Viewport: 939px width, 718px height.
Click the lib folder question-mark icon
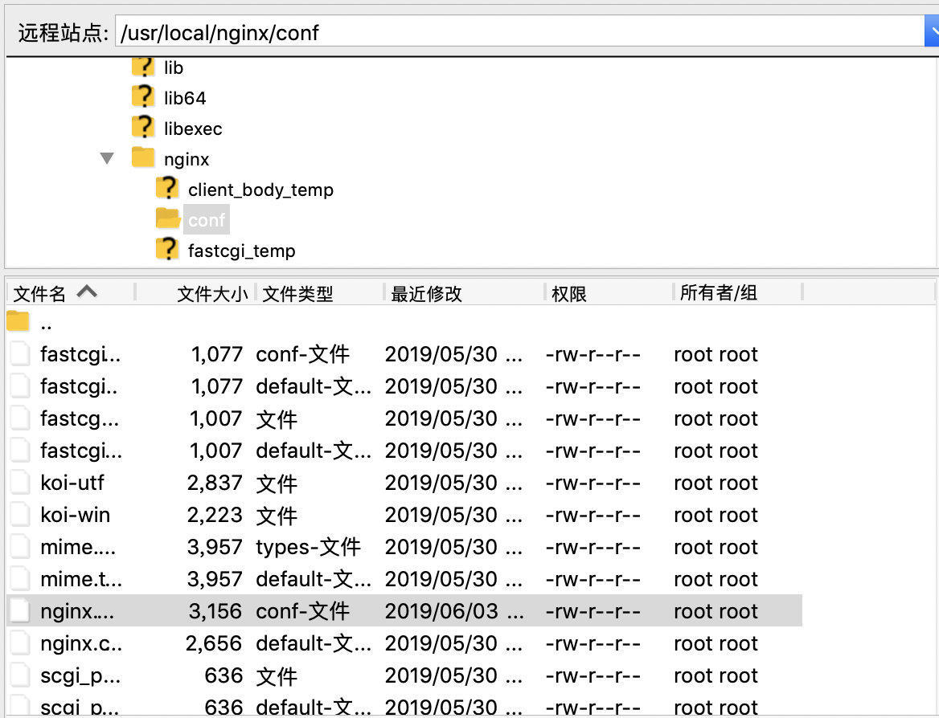click(143, 67)
